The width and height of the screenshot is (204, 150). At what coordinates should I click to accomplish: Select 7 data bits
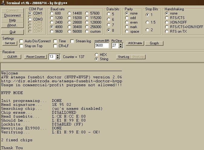109,25
